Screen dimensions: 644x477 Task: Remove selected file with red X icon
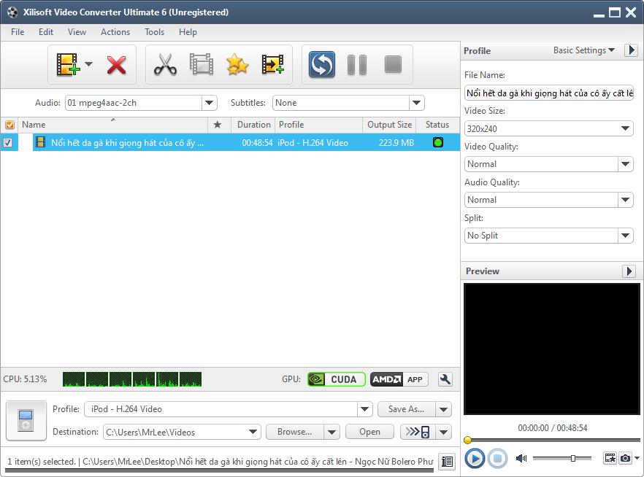(116, 65)
